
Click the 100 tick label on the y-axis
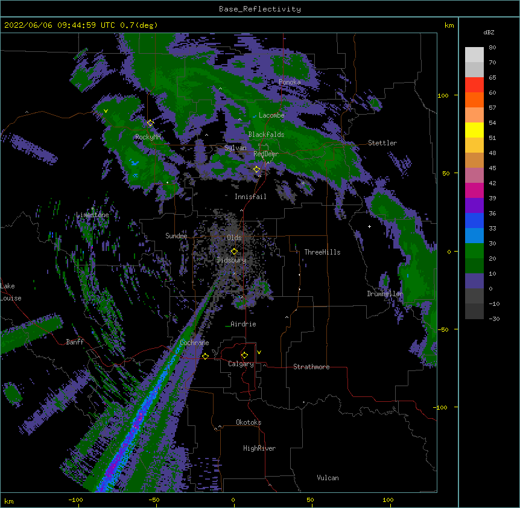click(x=443, y=95)
